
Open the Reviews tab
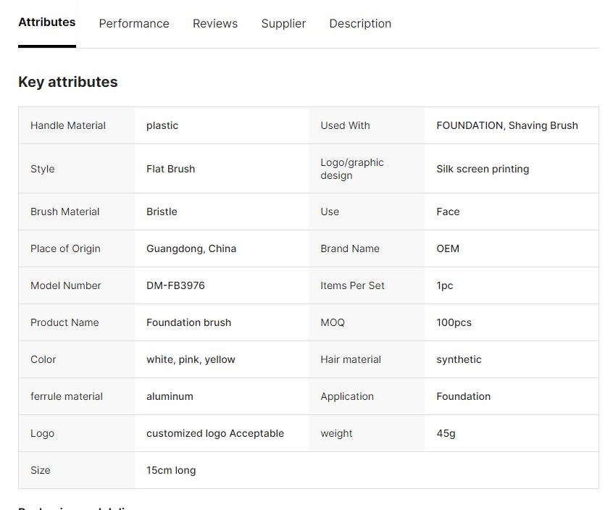[215, 24]
